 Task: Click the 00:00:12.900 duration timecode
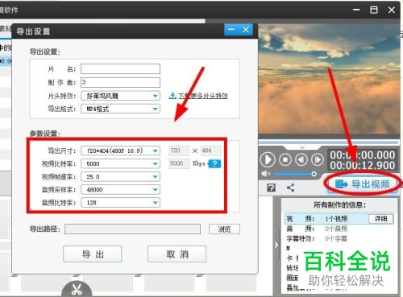coord(363,166)
